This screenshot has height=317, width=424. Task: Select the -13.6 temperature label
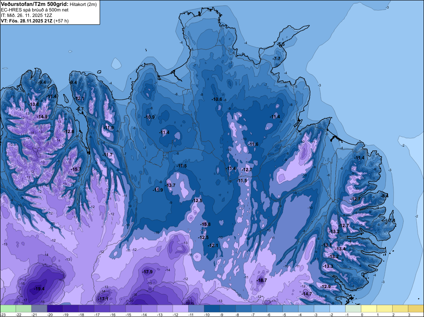point(34,104)
